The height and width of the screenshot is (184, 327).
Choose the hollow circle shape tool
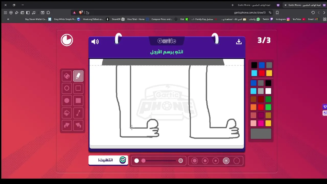coord(67,88)
